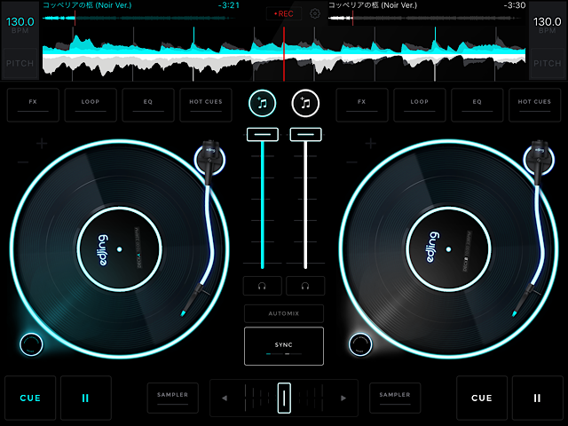Enable AUTOMIX mode
568x426 pixels.
284,313
